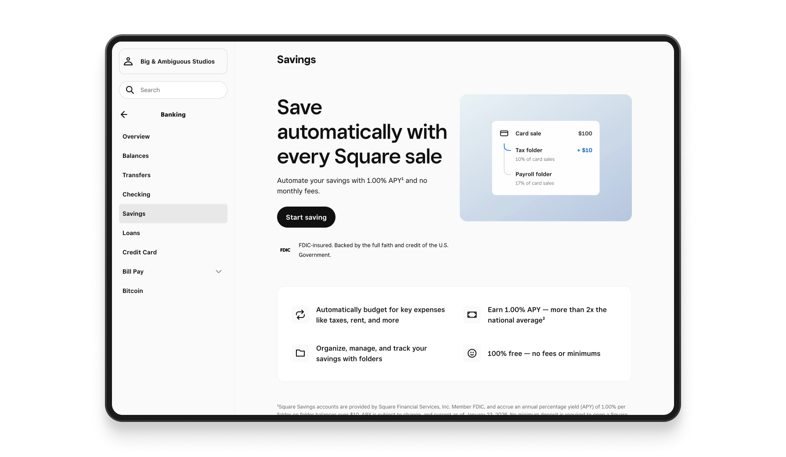Select the Payroll folder entry in the illustration
The height and width of the screenshot is (457, 786).
pyautogui.click(x=534, y=174)
